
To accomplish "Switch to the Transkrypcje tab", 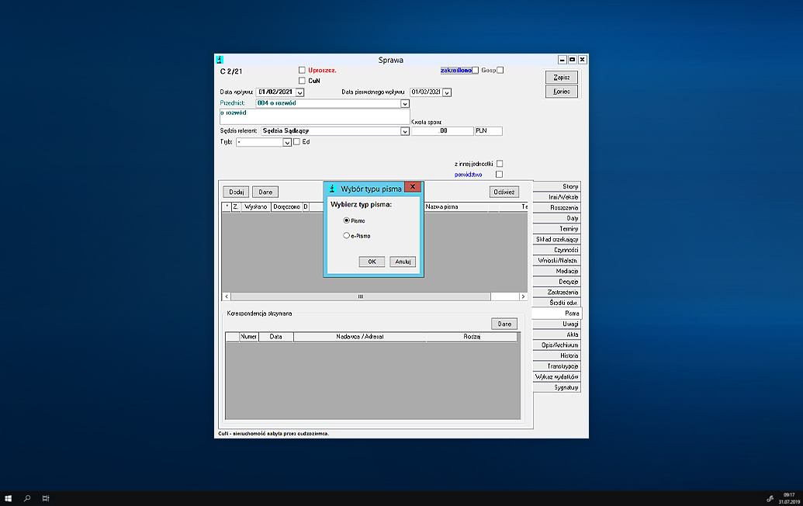I will coord(557,366).
